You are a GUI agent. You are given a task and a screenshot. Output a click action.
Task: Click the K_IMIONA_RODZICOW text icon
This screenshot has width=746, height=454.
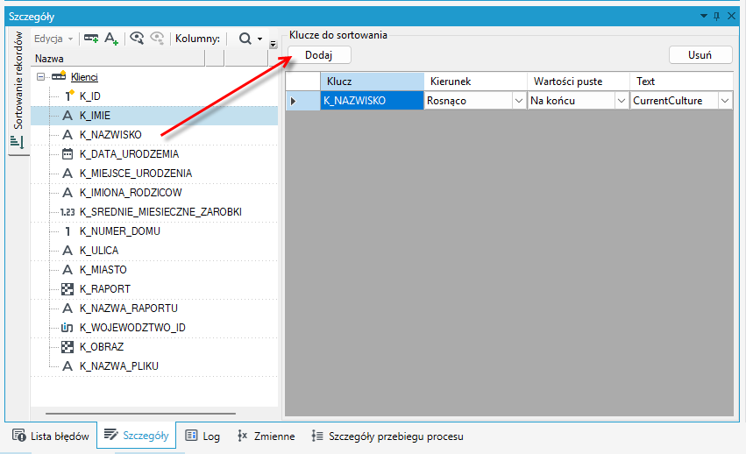point(67,192)
